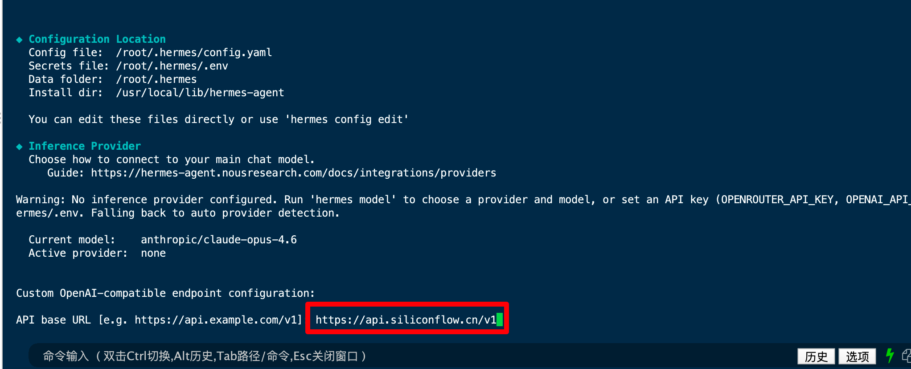Image resolution: width=911 pixels, height=369 pixels.
Task: Click the diamond bullet beside Configuration Location
Action: click(19, 40)
